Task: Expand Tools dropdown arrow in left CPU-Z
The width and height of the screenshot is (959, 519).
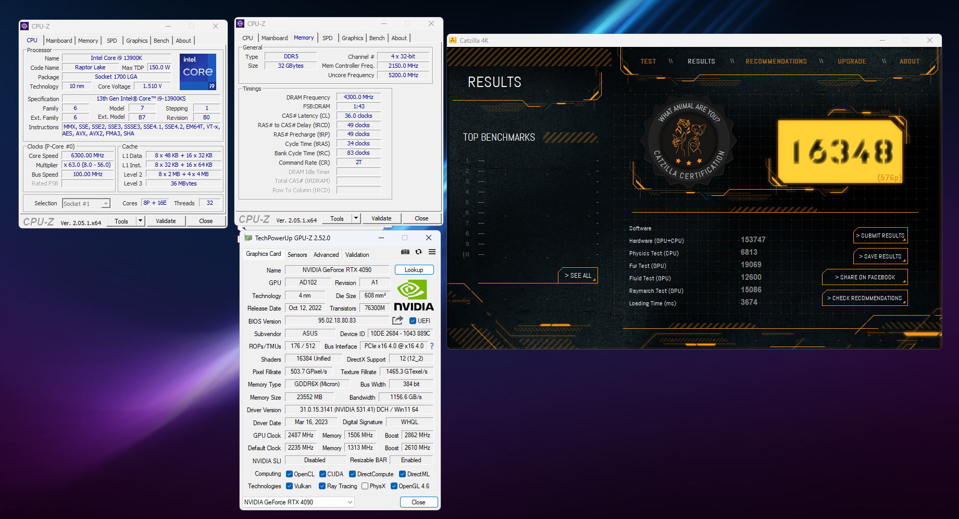Action: (x=140, y=221)
